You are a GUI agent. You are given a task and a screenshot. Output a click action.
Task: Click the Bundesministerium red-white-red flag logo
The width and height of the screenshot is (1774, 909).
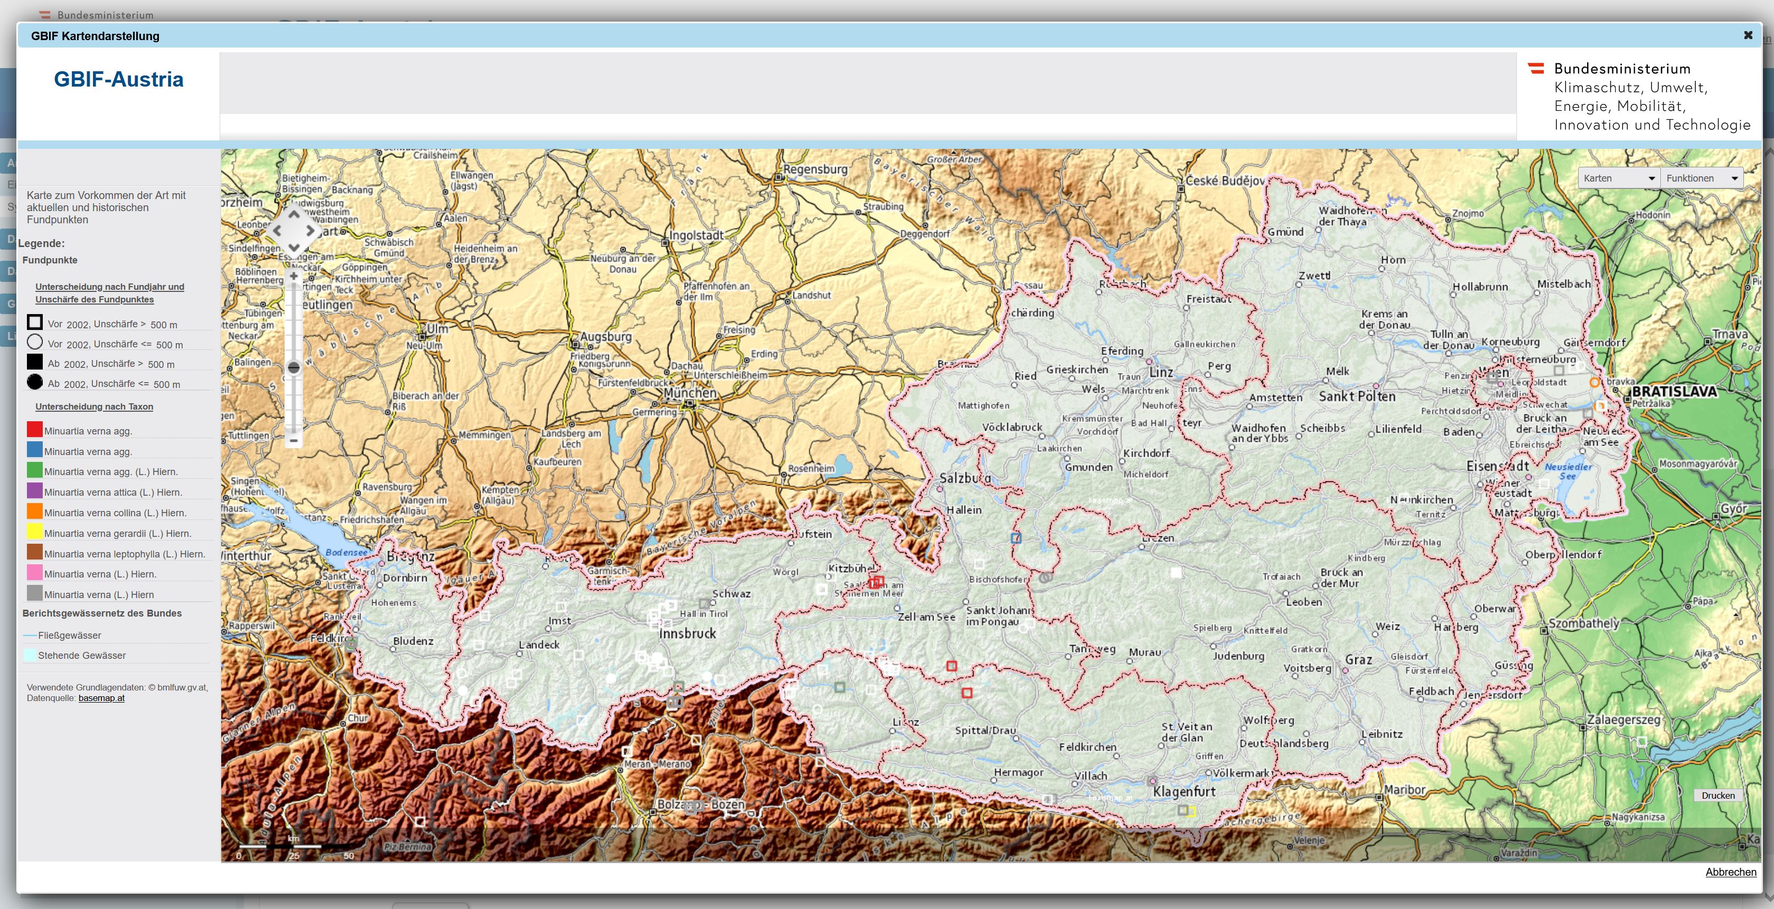1536,68
